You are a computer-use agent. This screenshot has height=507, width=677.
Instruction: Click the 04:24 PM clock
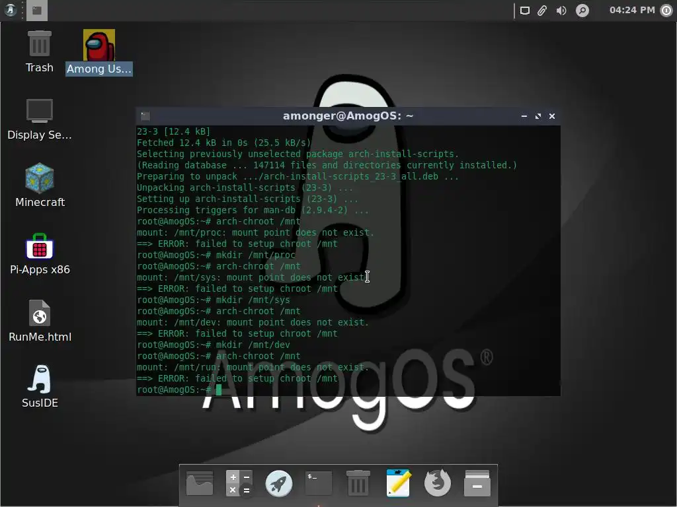pyautogui.click(x=631, y=10)
